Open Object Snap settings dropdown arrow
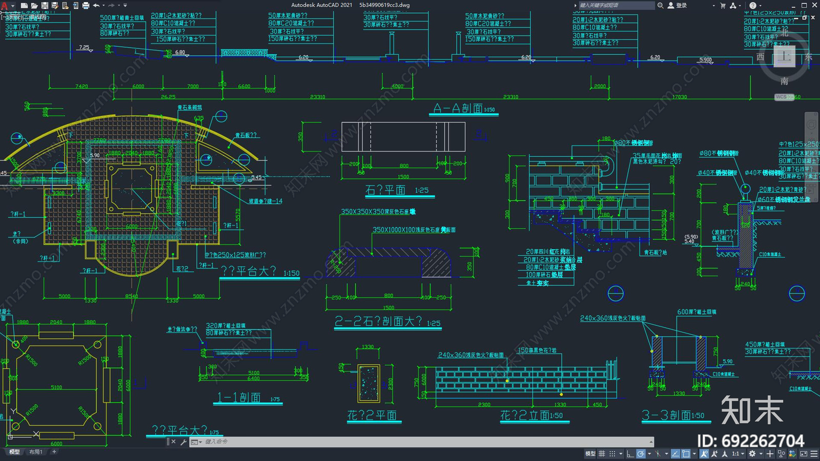The width and height of the screenshot is (820, 461). 694,454
